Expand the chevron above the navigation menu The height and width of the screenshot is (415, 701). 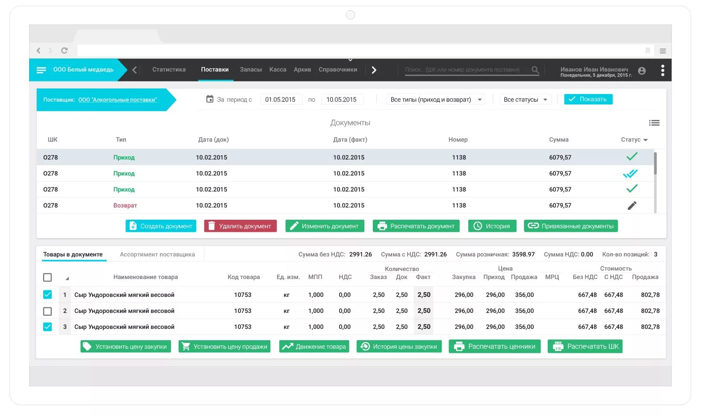coord(350,60)
